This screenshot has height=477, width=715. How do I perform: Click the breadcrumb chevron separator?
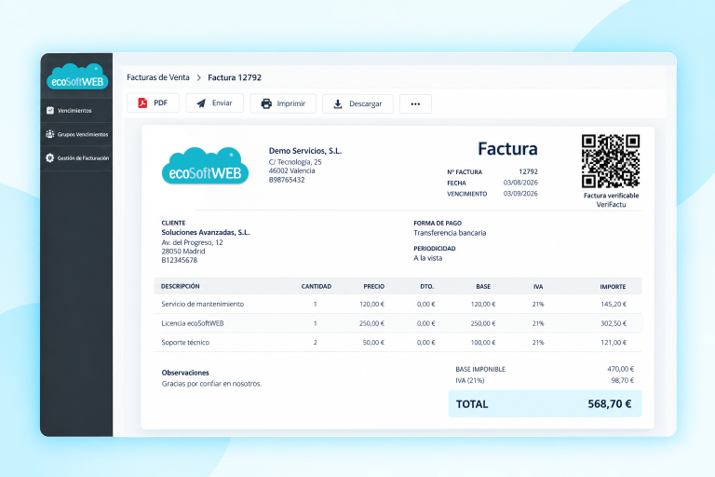[x=199, y=78]
